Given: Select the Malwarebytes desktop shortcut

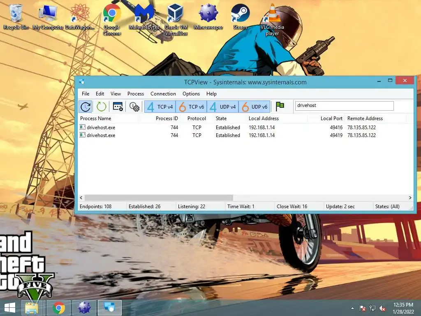Looking at the screenshot, I should tap(144, 17).
